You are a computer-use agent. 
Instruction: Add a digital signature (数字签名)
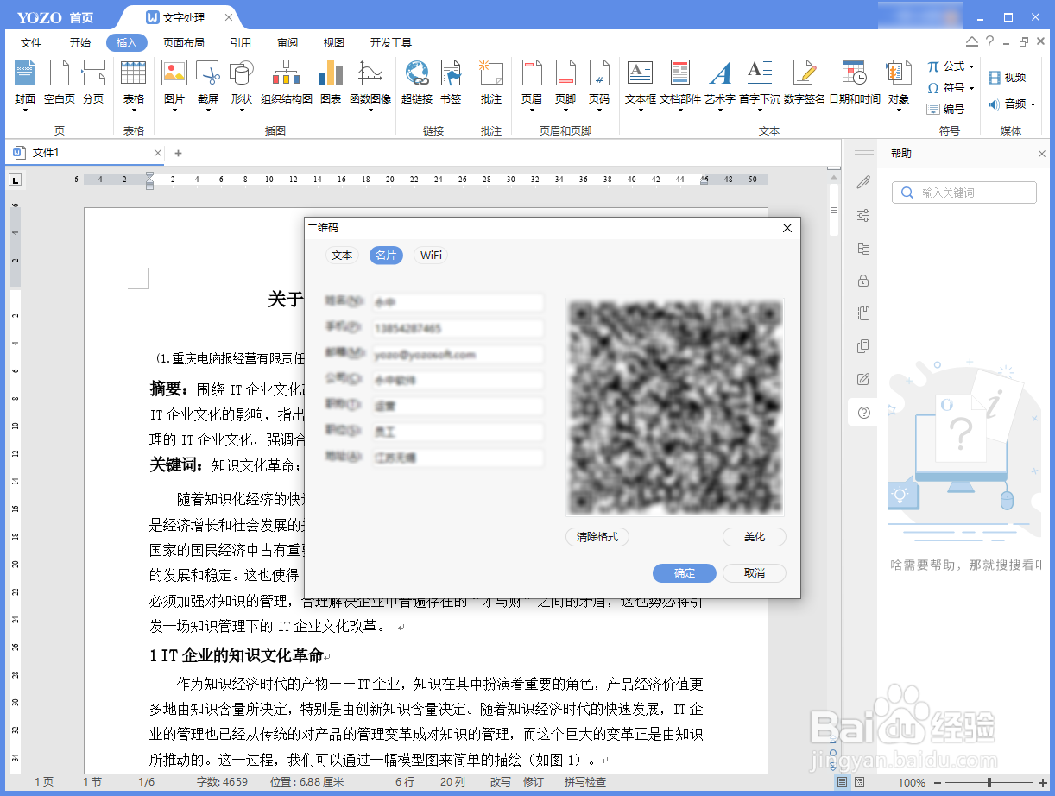click(805, 84)
